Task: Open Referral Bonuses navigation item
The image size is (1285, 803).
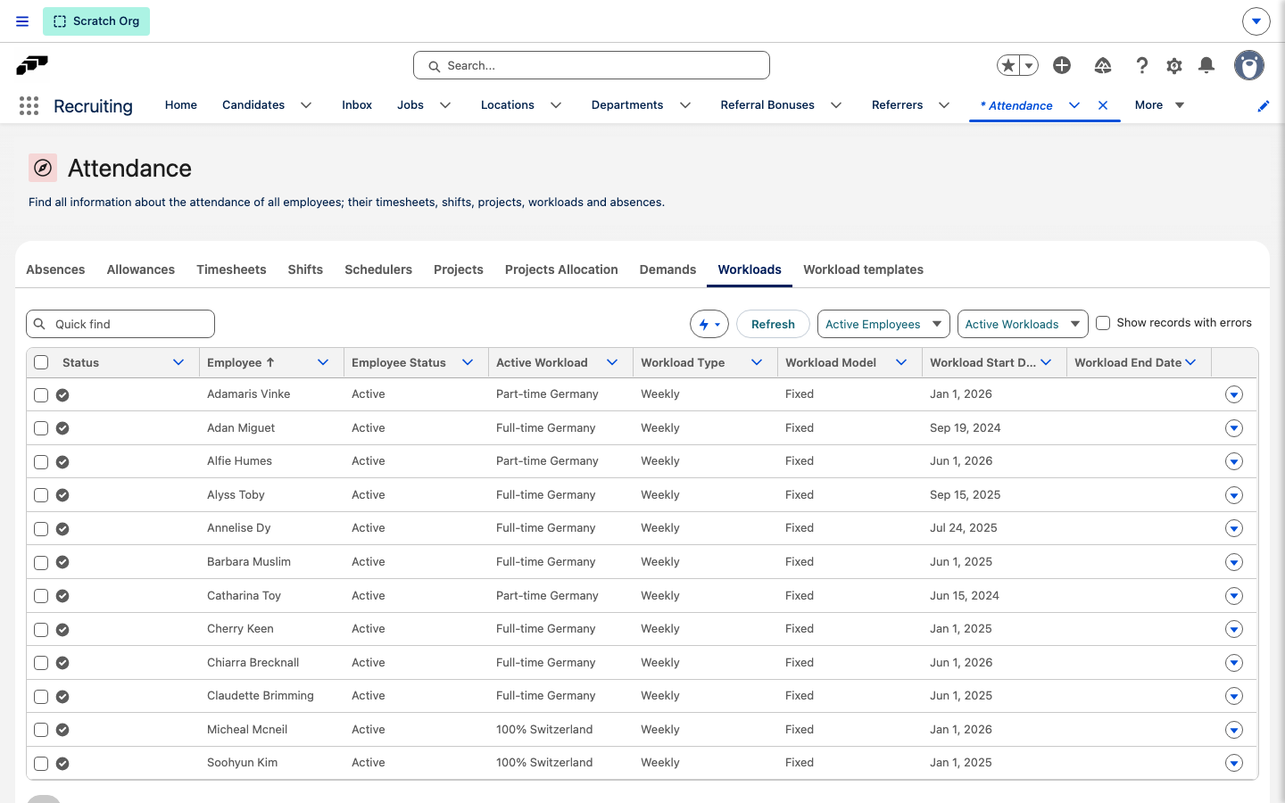Action: [x=767, y=105]
